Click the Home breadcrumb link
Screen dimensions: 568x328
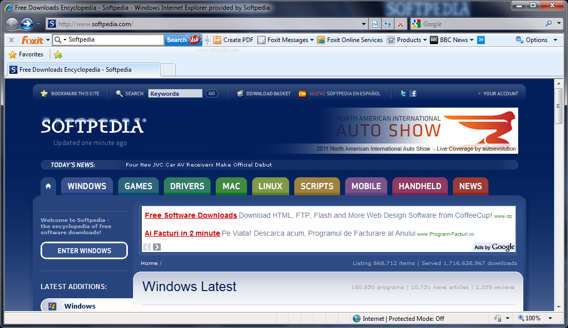tap(149, 263)
